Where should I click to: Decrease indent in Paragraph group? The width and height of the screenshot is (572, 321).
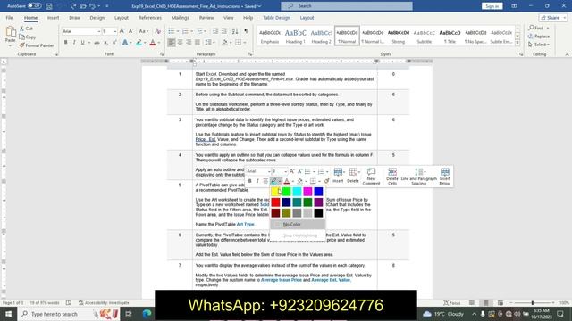(215, 31)
